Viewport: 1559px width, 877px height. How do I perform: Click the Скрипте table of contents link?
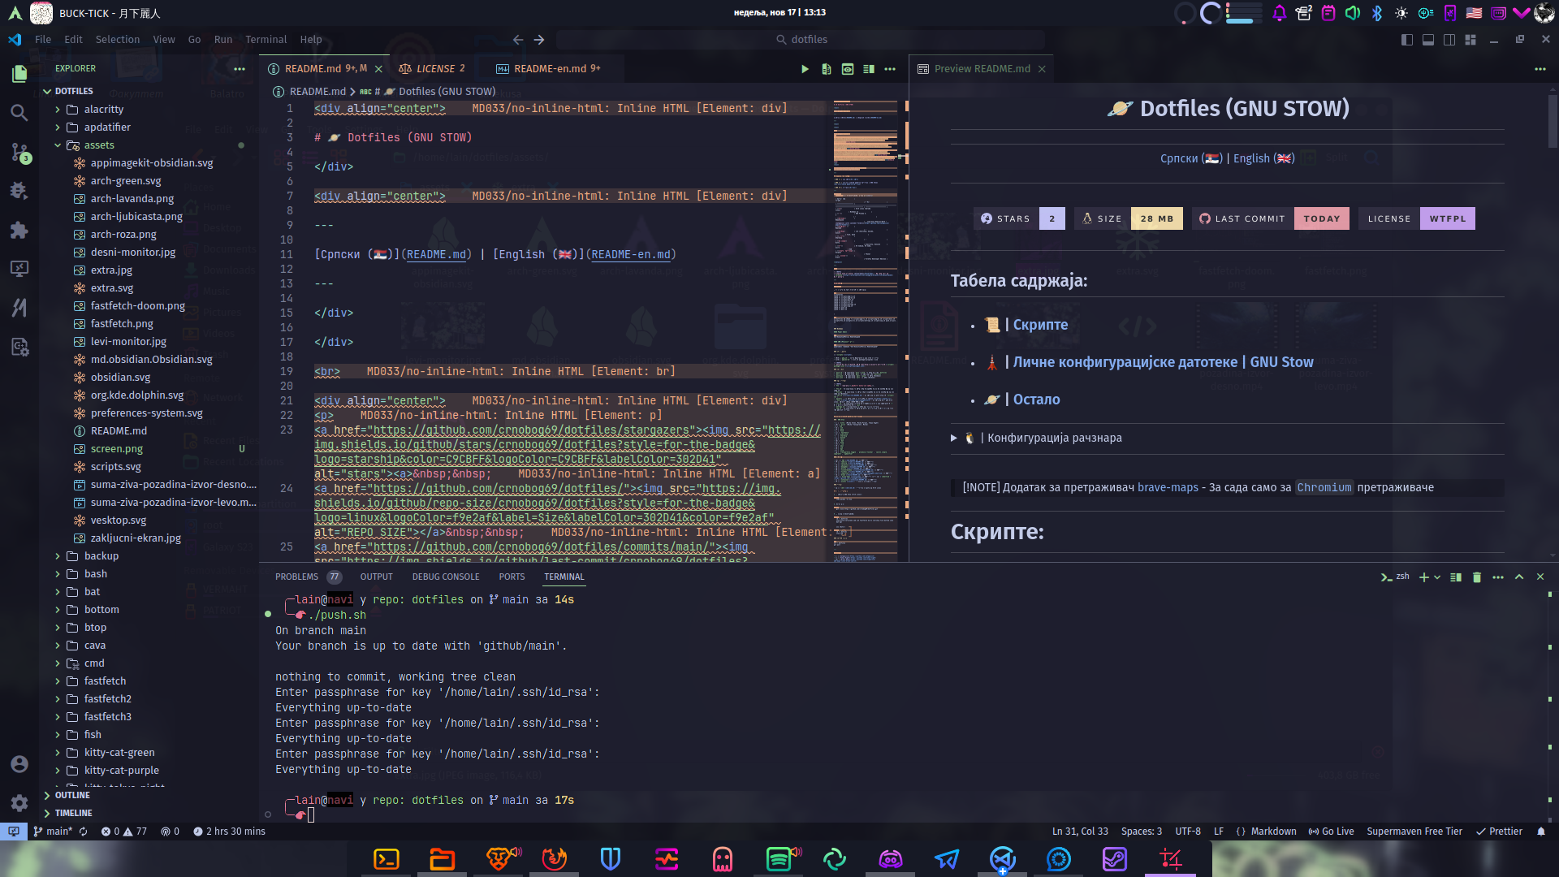pos(1040,326)
